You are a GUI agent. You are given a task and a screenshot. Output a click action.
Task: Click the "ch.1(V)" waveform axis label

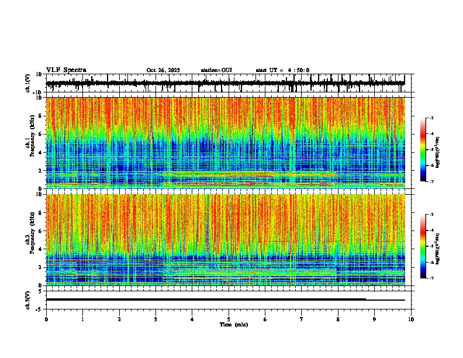[x=28, y=83]
